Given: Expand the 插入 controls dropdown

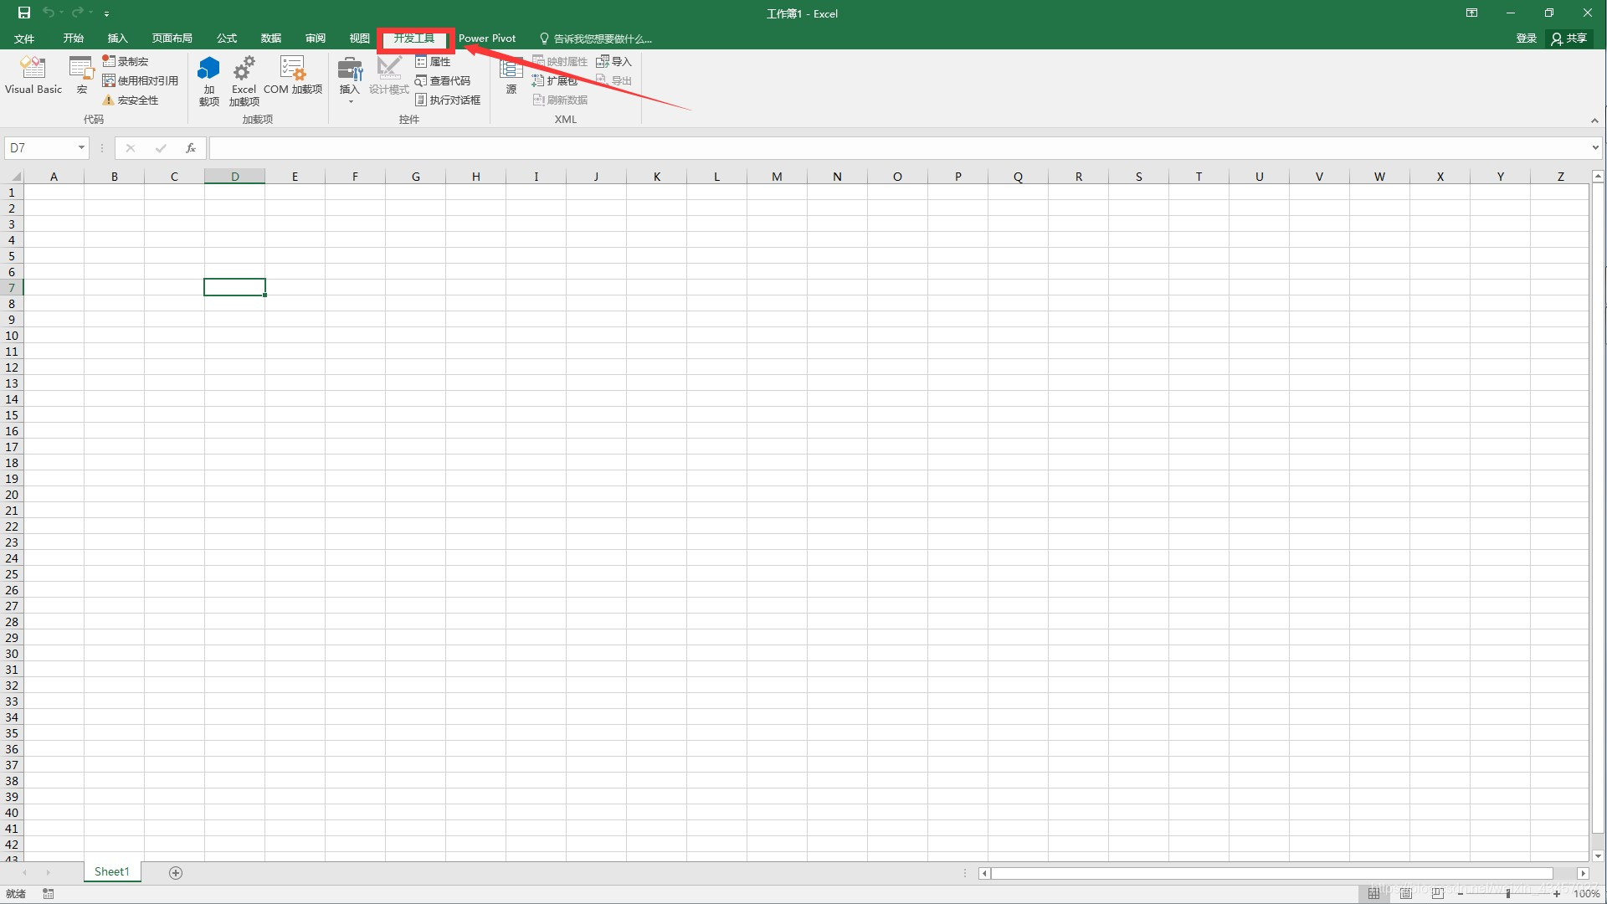Looking at the screenshot, I should [x=350, y=101].
